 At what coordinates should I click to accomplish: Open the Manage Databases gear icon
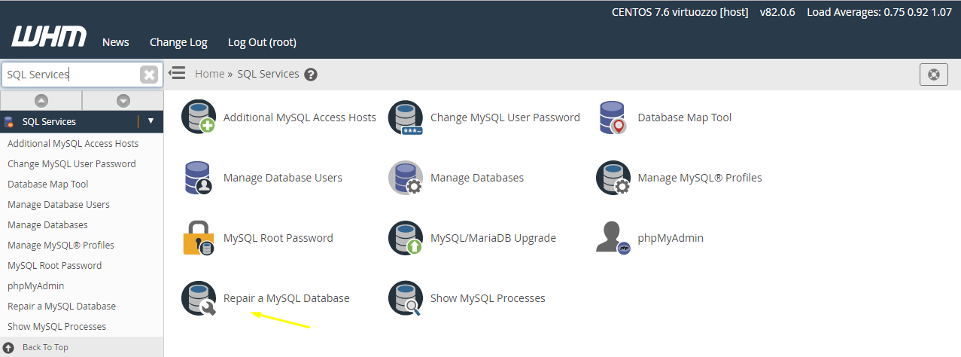(406, 178)
